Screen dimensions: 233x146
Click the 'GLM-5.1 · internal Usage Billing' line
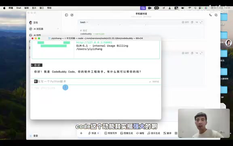point(102,46)
